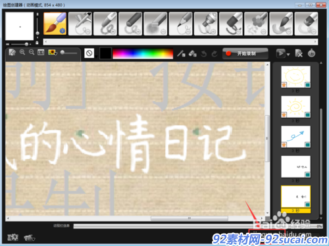Click the clear preview window pencil icon

pyautogui.click(x=12, y=53)
